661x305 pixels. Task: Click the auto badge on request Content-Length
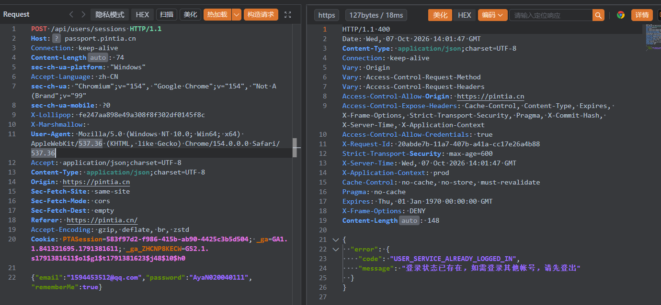tap(98, 57)
